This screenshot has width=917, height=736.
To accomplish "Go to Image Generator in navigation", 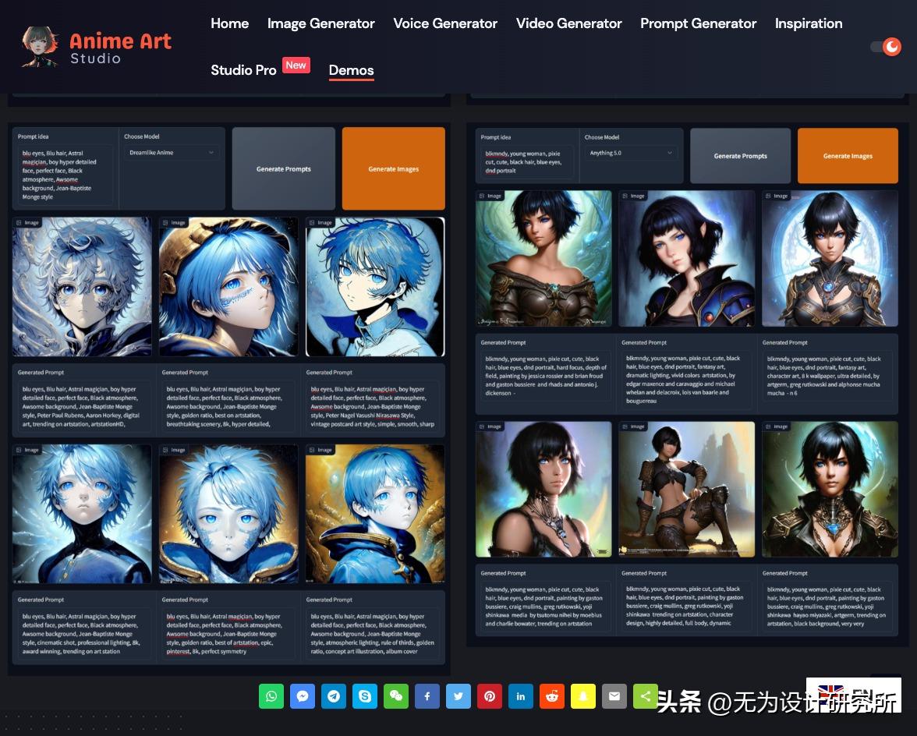I will [320, 23].
